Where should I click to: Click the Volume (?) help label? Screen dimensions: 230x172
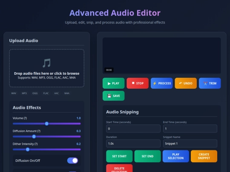20,118
